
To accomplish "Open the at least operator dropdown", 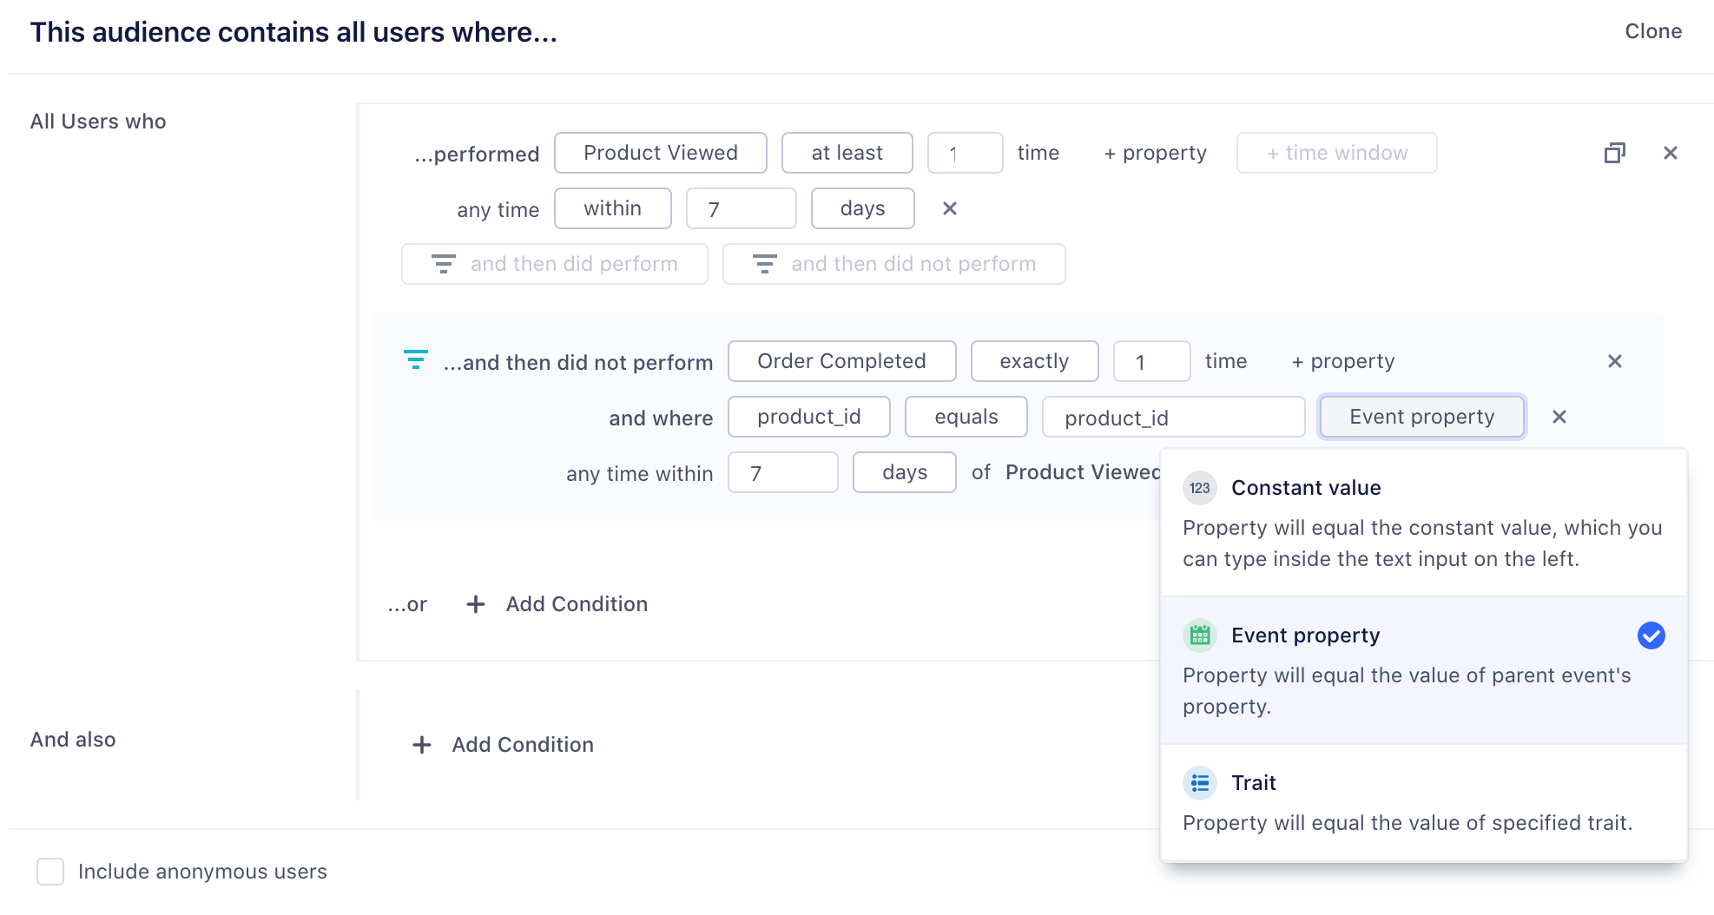I will (x=847, y=154).
